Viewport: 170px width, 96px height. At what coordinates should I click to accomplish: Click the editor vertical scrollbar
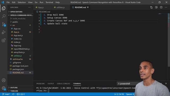169,40
